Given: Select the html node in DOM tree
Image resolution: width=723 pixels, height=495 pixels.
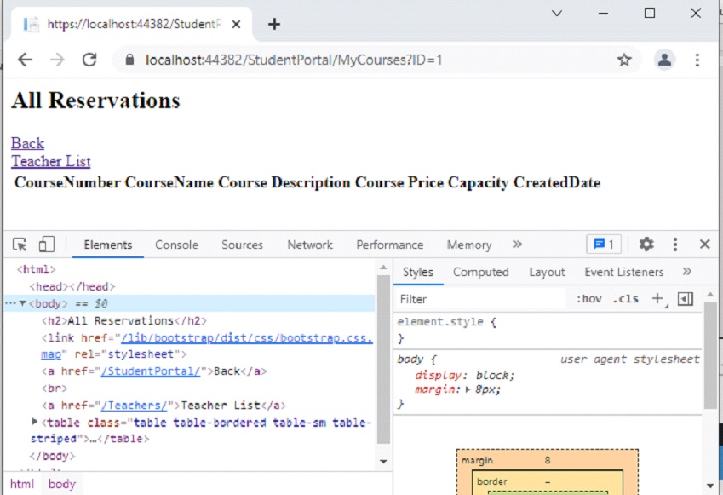Looking at the screenshot, I should pos(36,269).
